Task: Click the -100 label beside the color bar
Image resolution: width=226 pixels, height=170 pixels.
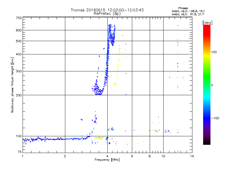Action: [215, 118]
